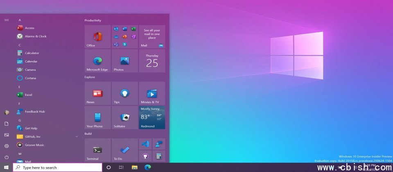
Task: Open Documents from the Start rail
Action: 7,124
